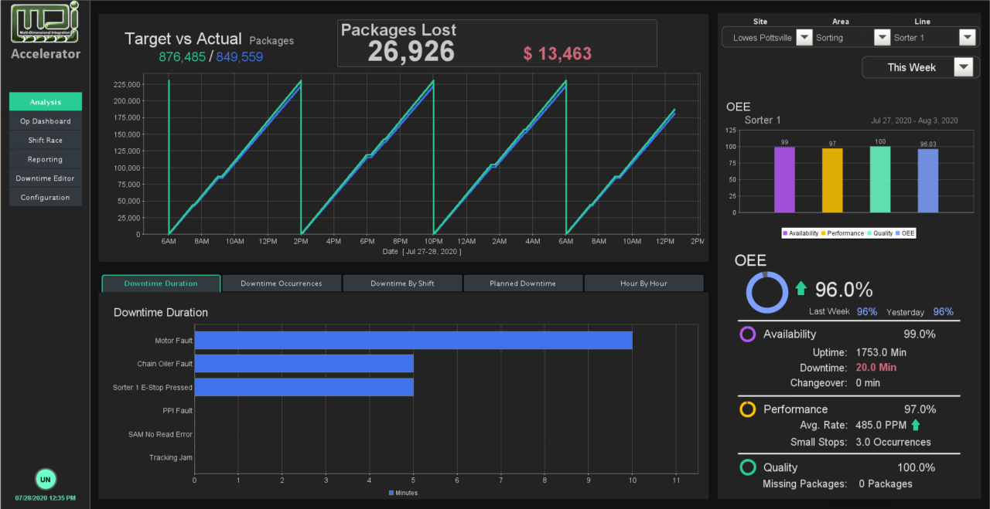
Task: Expand the Area dropdown showing Sorting
Action: pyautogui.click(x=882, y=37)
